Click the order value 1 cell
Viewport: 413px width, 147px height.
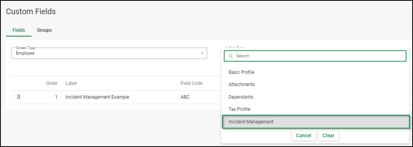(x=56, y=97)
